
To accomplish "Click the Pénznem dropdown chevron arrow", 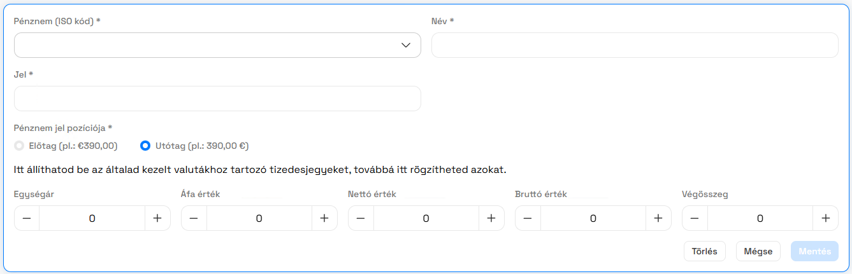I will tap(406, 45).
